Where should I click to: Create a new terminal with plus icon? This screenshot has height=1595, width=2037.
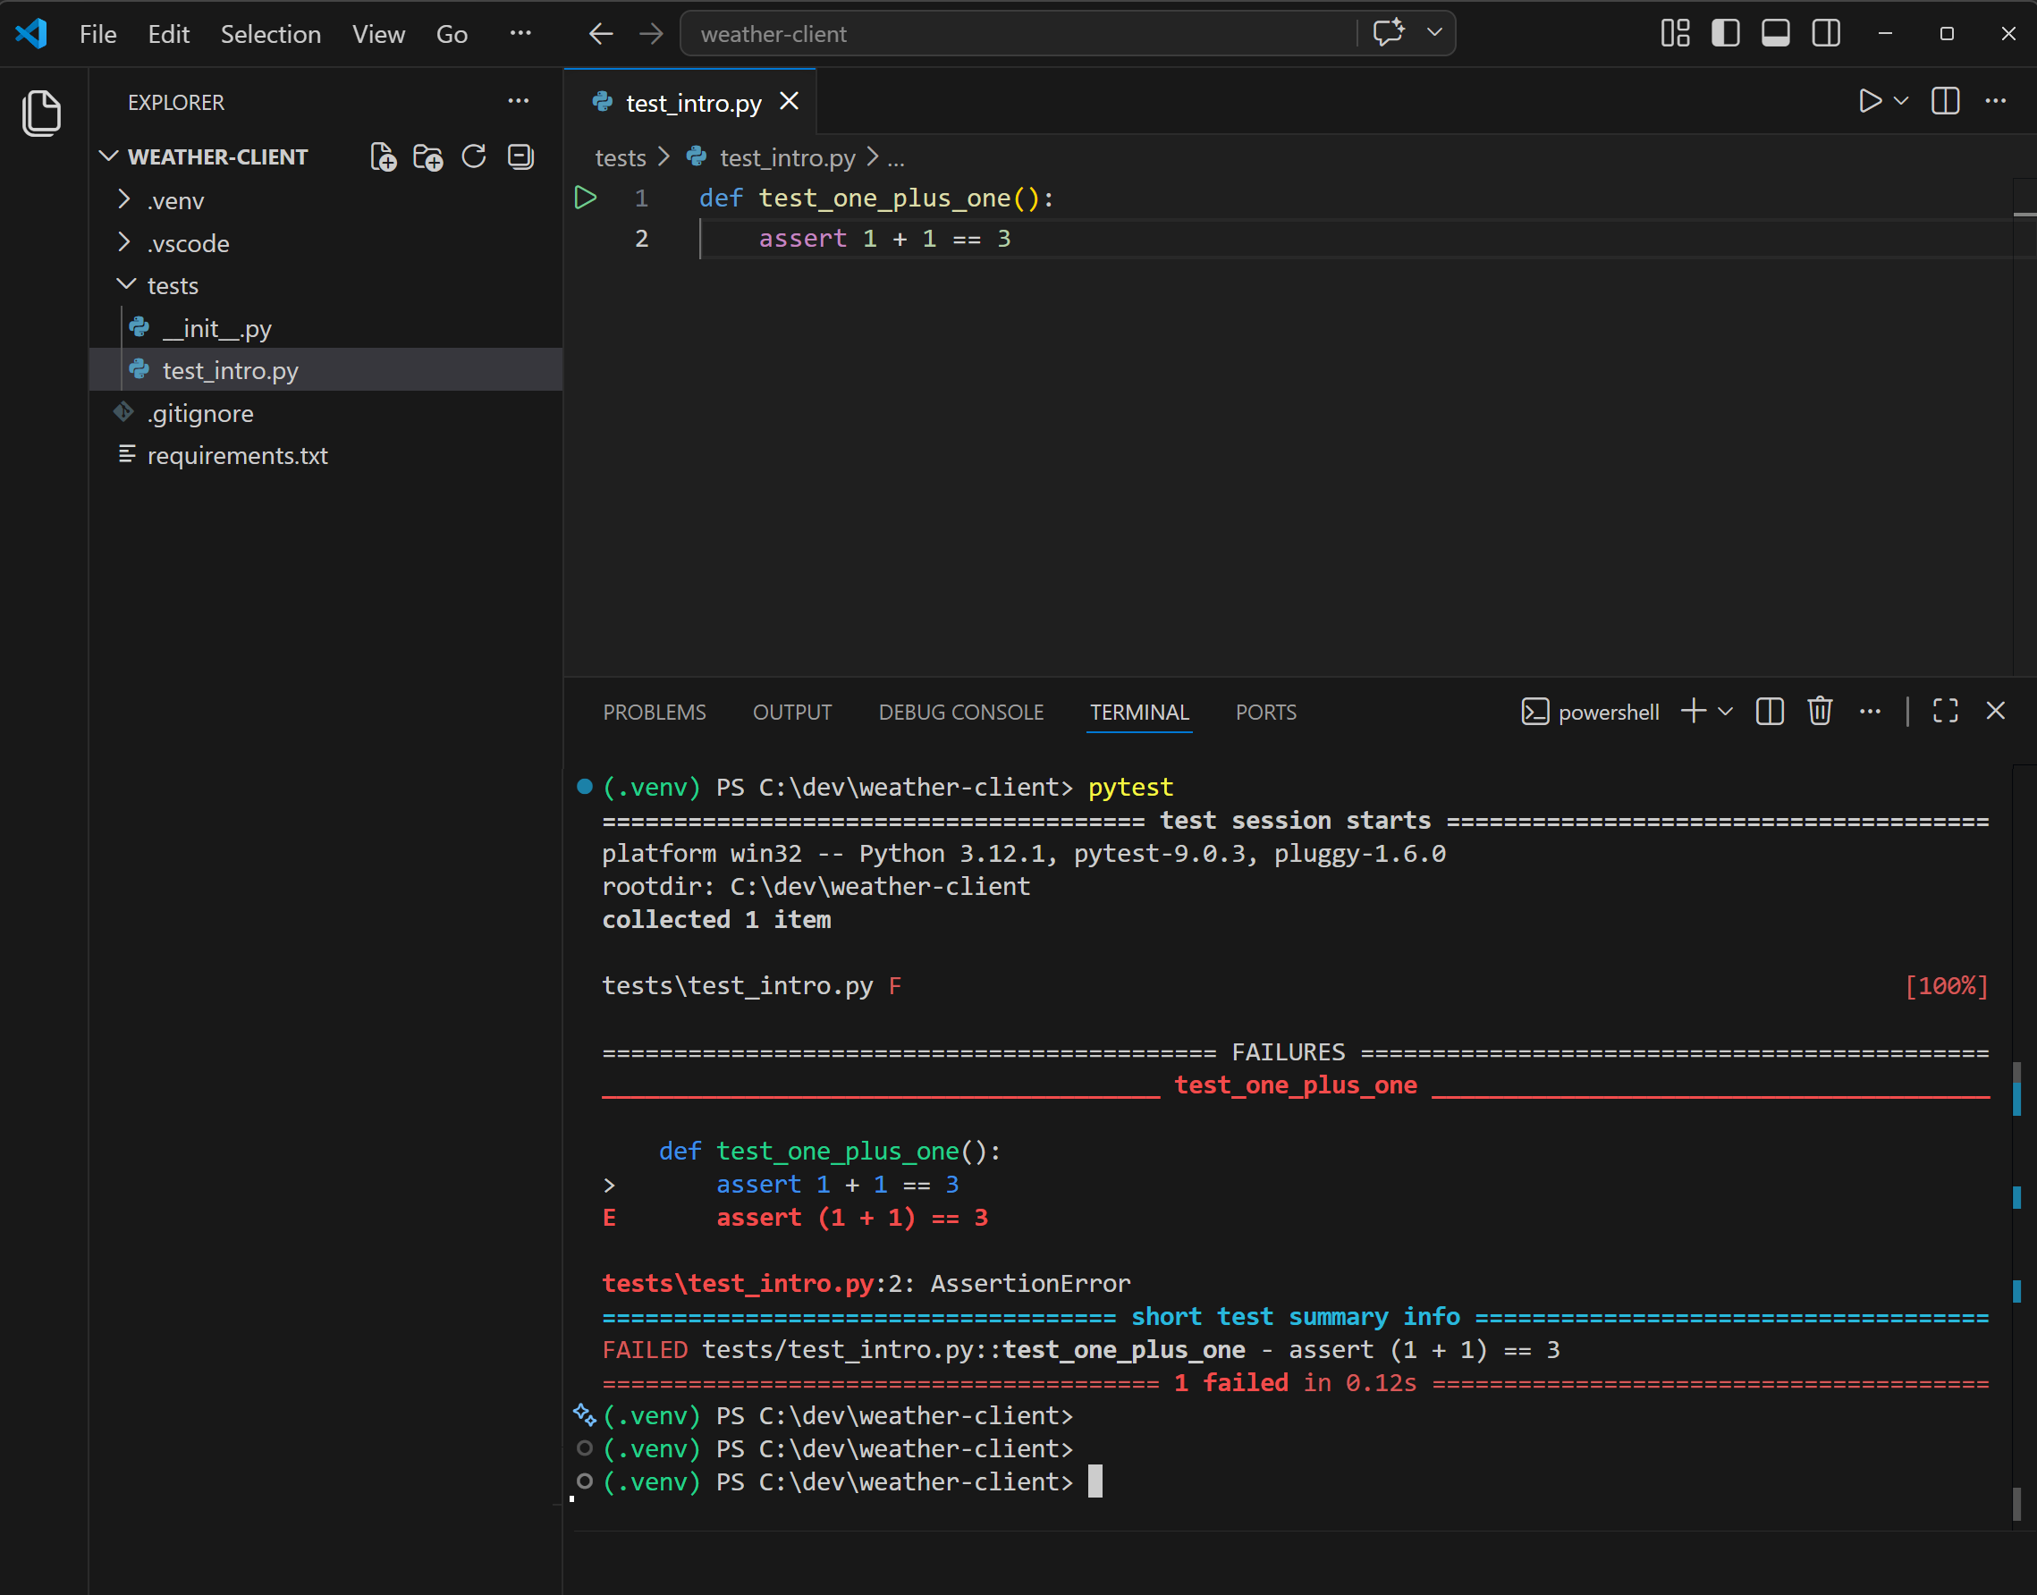(x=1694, y=712)
